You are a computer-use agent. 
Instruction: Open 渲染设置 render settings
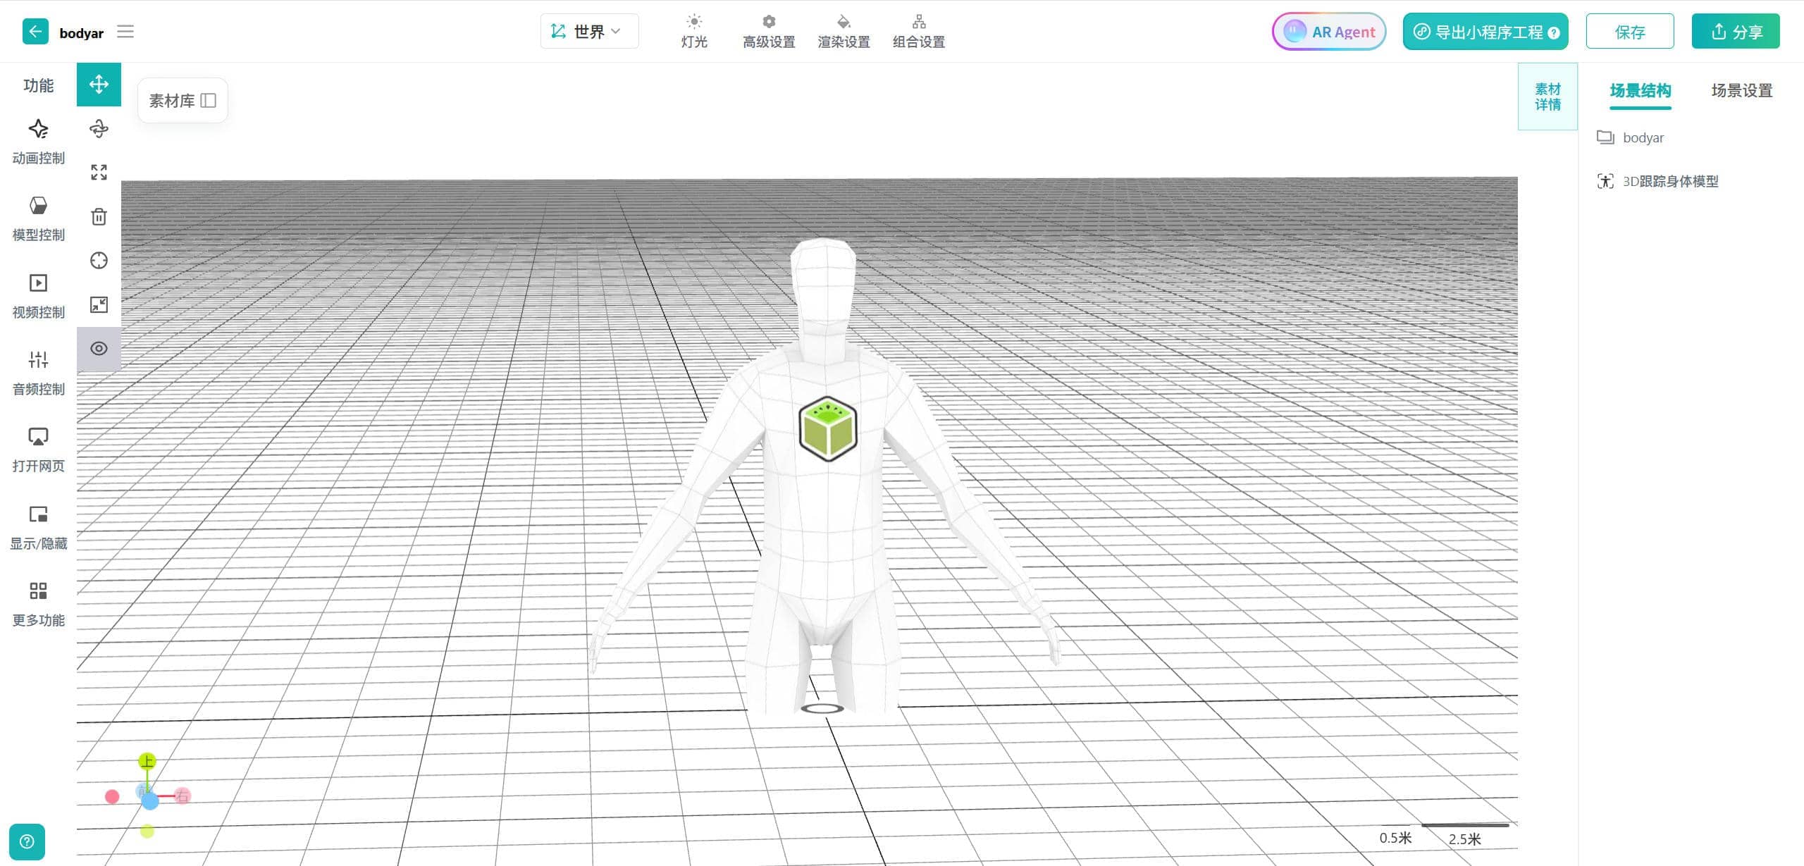pyautogui.click(x=844, y=32)
